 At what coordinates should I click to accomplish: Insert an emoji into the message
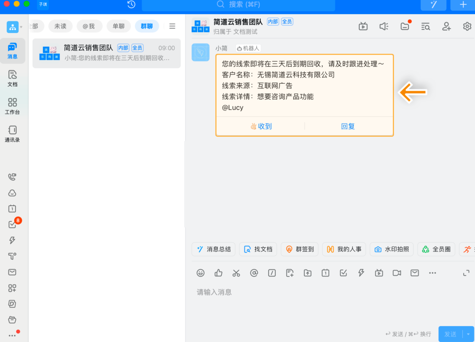(200, 273)
